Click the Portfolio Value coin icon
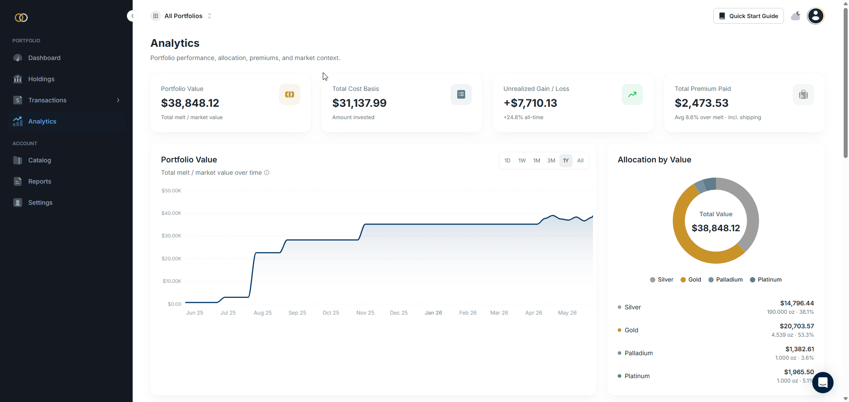 (x=290, y=94)
